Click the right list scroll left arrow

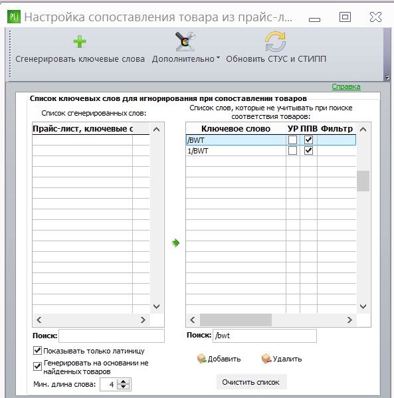click(193, 320)
